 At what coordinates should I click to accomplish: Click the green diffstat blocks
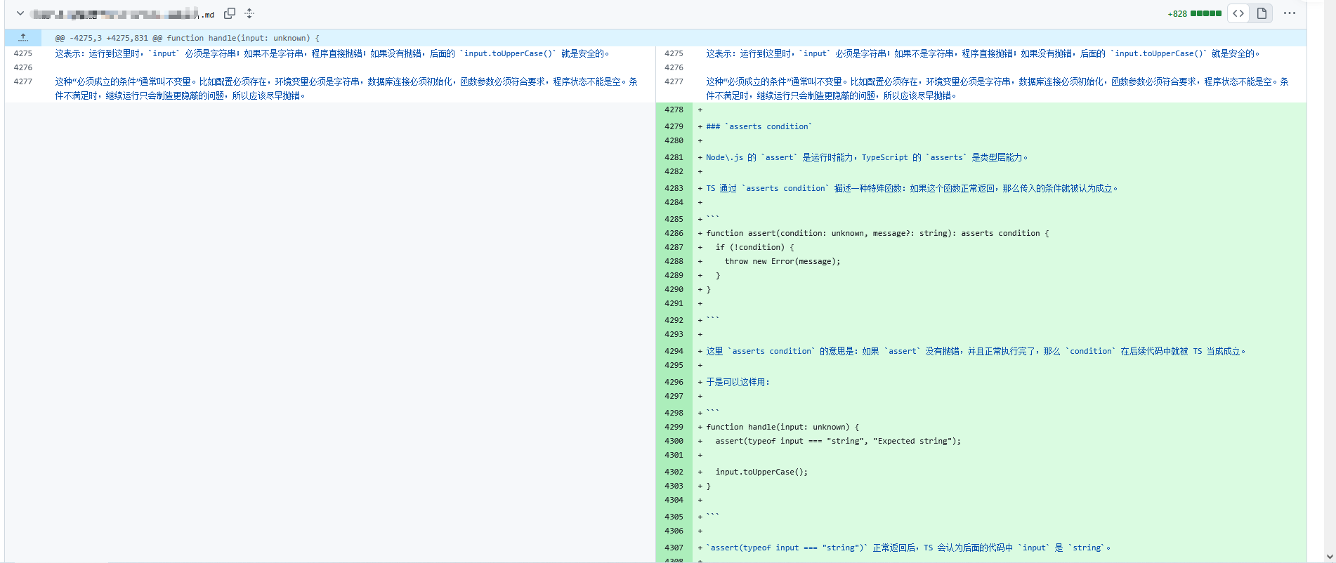click(x=1206, y=13)
